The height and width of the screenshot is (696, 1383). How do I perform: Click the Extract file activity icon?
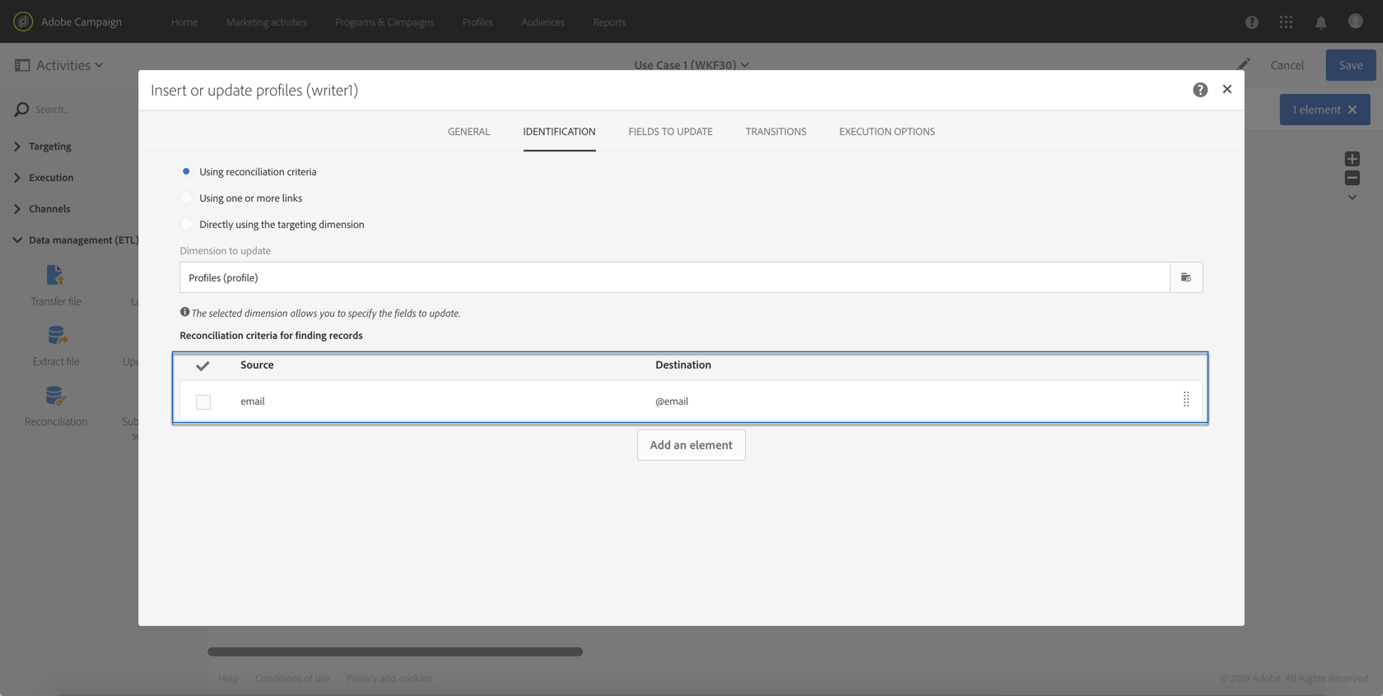coord(56,335)
